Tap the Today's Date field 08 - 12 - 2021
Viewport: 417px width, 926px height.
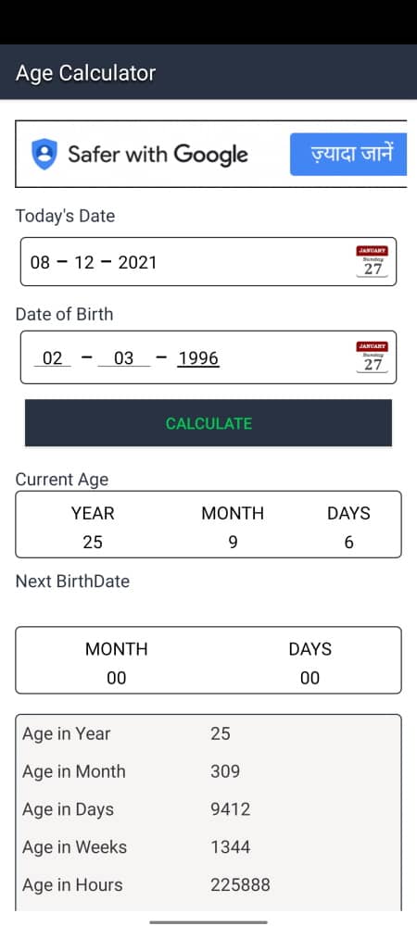[x=208, y=262]
